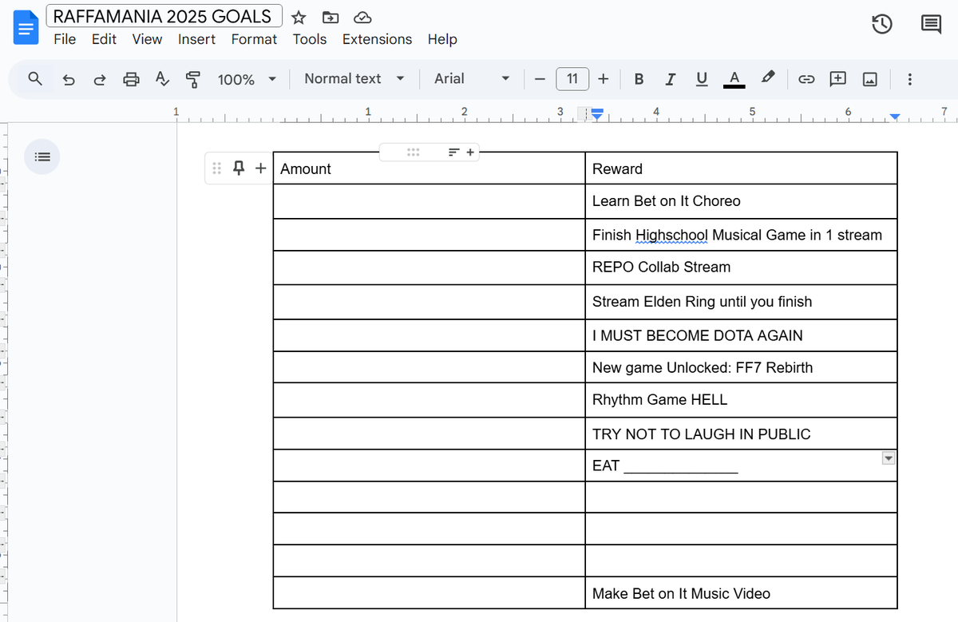Screen dimensions: 958x622
Task: Click the Learn Bet on It Choreo cell
Action: [741, 201]
